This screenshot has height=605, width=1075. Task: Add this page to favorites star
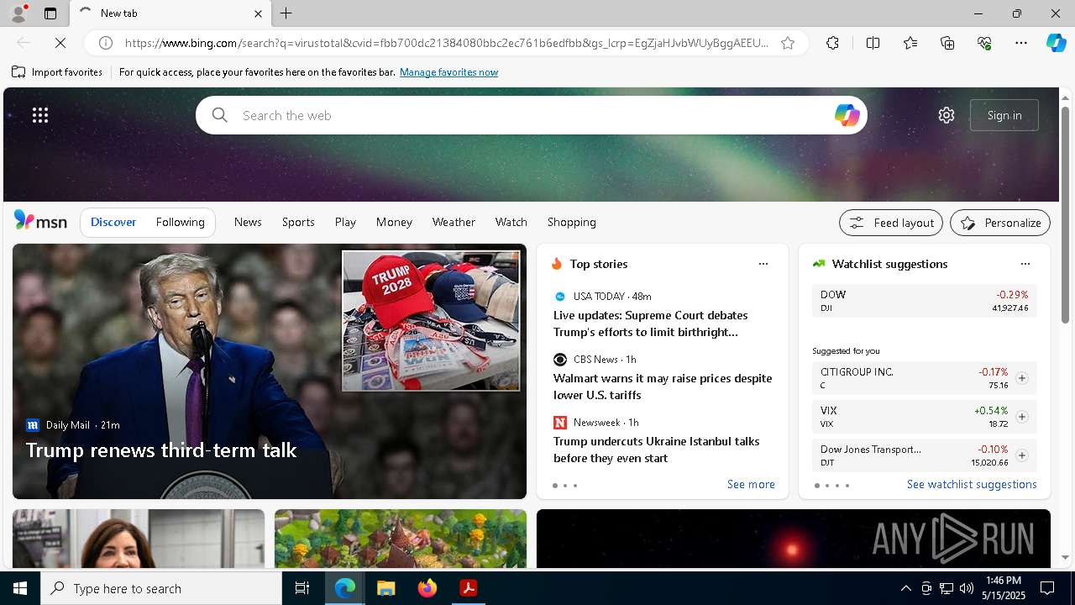[788, 43]
